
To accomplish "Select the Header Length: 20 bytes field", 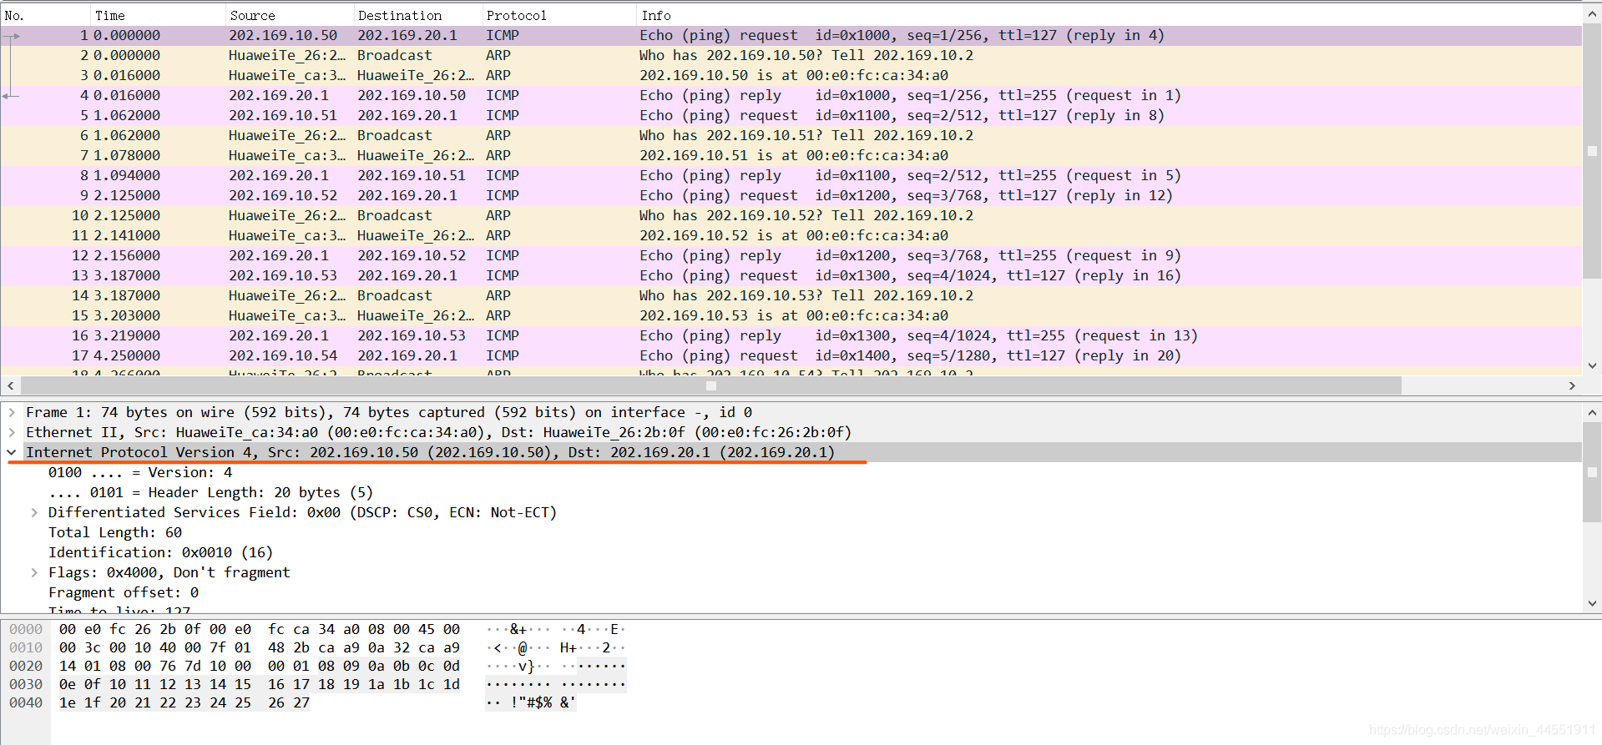I will tap(210, 492).
